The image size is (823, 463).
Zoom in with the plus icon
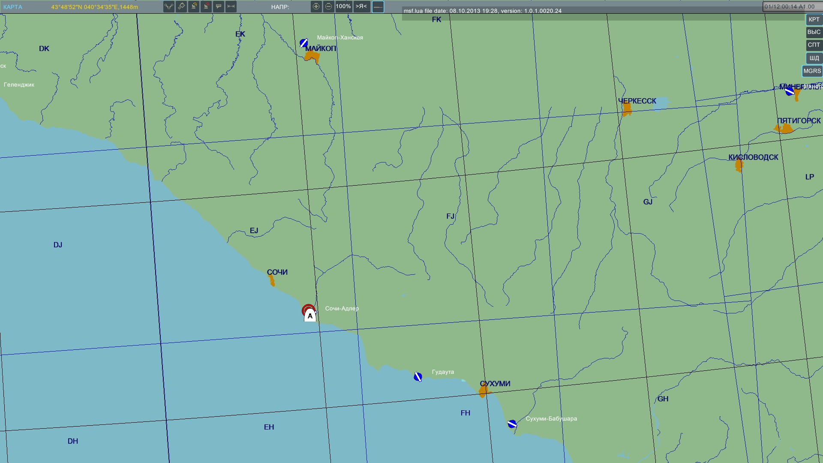pos(316,6)
